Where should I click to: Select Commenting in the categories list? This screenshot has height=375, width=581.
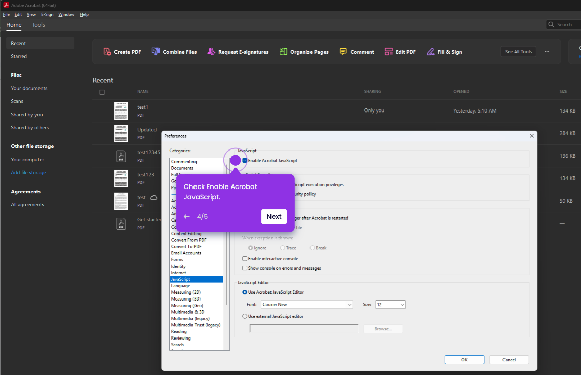(x=184, y=162)
